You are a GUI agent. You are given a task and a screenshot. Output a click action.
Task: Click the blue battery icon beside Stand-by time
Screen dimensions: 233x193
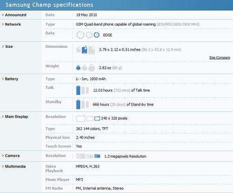pyautogui.click(x=78, y=104)
